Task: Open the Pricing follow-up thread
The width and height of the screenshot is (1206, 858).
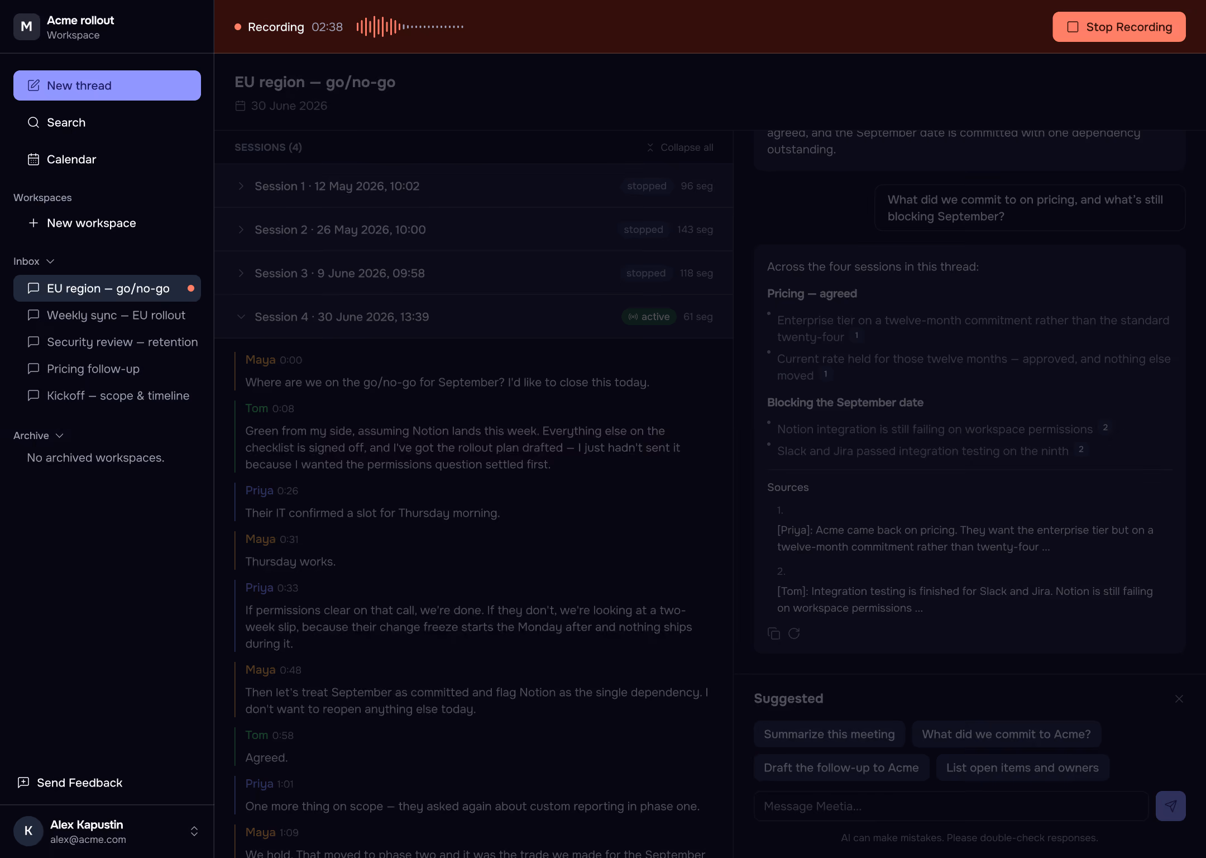Action: [x=107, y=369]
